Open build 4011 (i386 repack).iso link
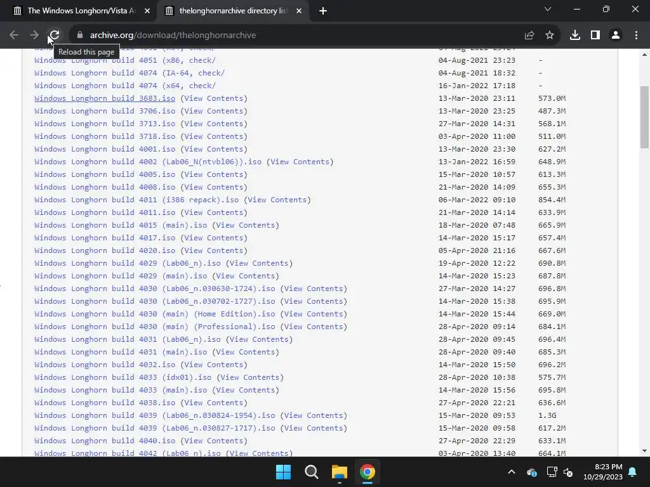Viewport: 650px width, 487px height. point(136,200)
